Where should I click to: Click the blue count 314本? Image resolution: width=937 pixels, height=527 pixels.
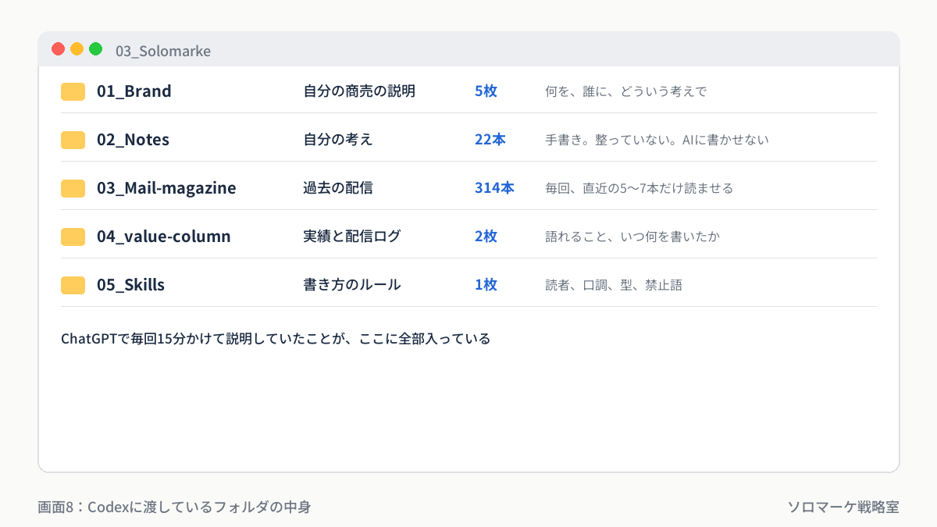(494, 188)
